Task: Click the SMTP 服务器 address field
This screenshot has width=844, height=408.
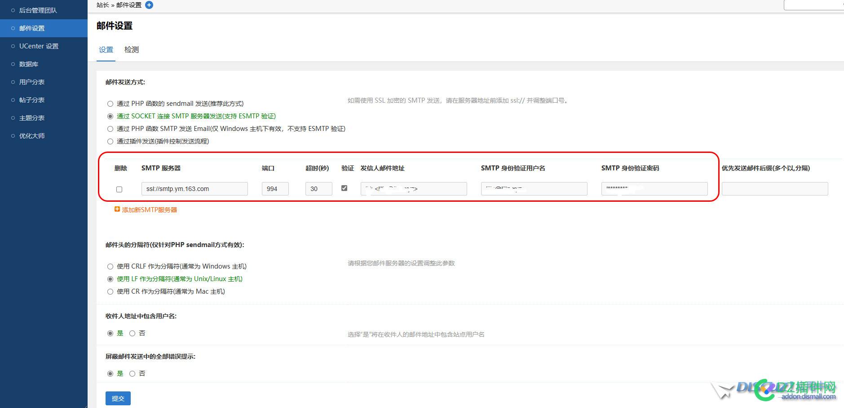Action: (x=194, y=189)
